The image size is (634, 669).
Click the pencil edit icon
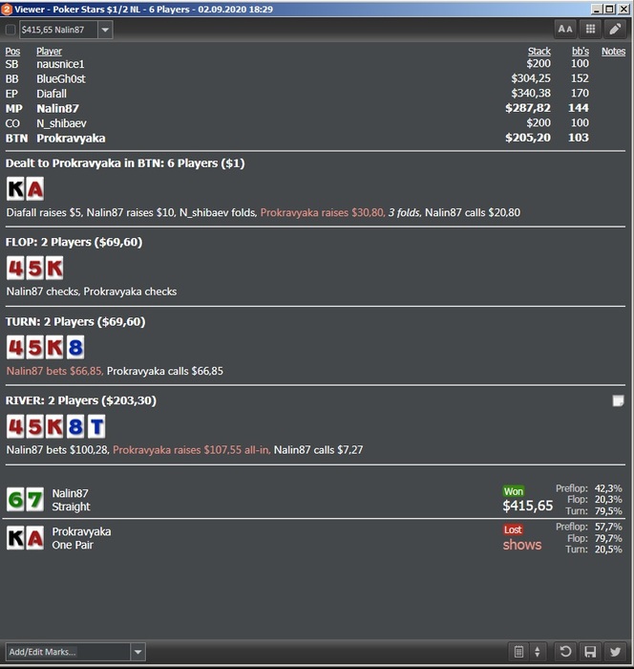pos(615,29)
